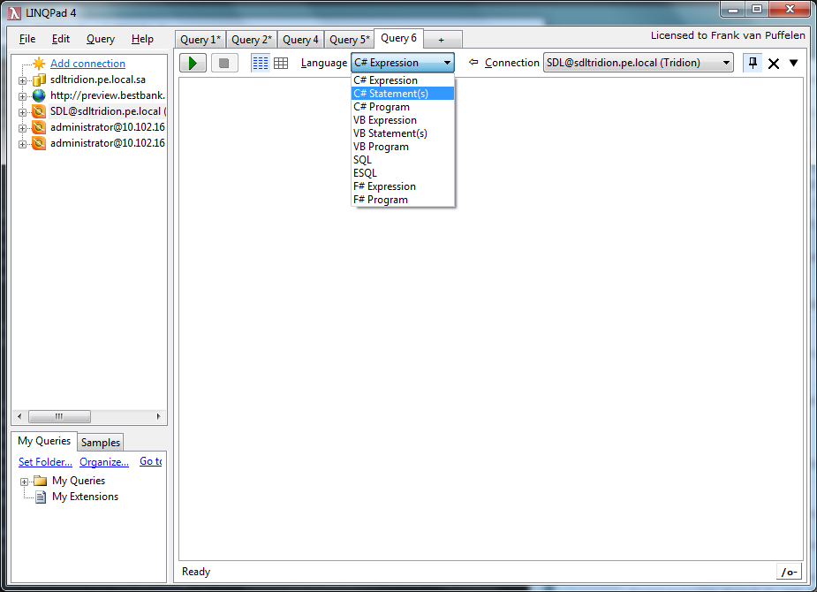The height and width of the screenshot is (592, 817).
Task: Click the Add connection link
Action: [x=87, y=64]
